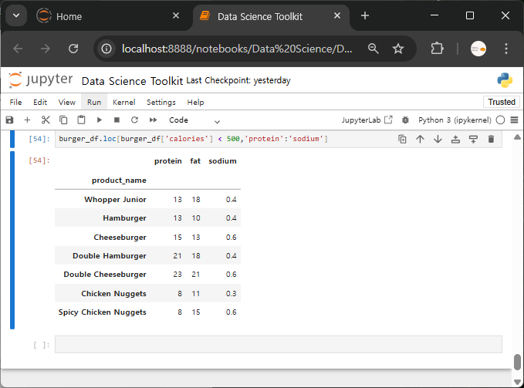The height and width of the screenshot is (388, 524).
Task: Open the View menu
Action: click(67, 102)
